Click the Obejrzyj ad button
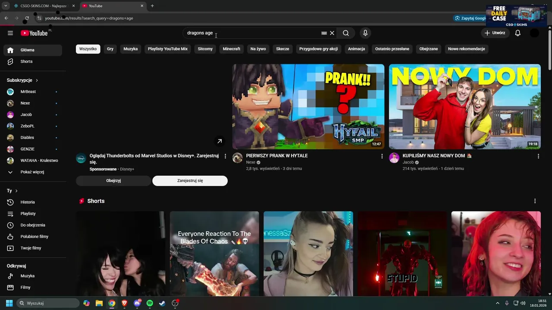This screenshot has height=310, width=552. (113, 181)
